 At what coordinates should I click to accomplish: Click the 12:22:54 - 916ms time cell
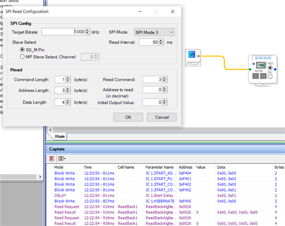click(x=99, y=218)
